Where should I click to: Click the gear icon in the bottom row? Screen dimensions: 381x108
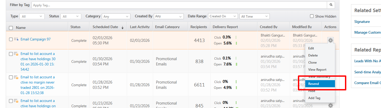coord(331,105)
